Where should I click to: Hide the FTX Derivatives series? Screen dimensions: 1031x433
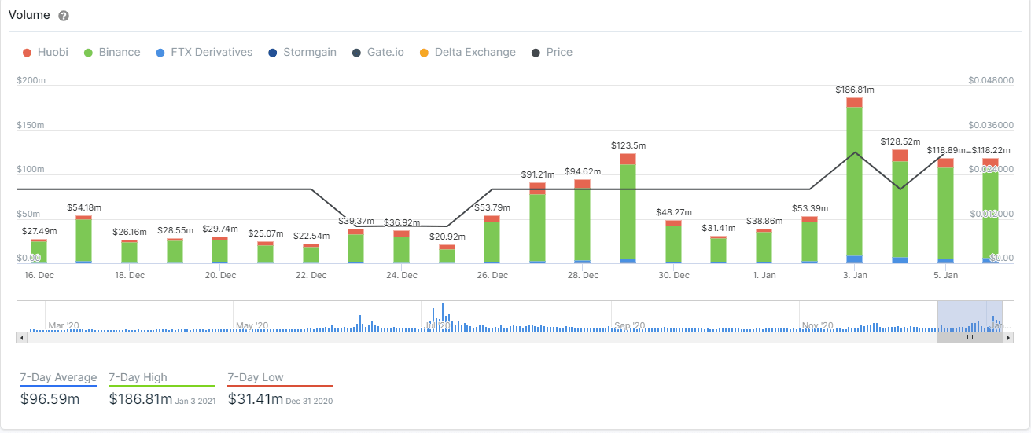click(x=204, y=53)
